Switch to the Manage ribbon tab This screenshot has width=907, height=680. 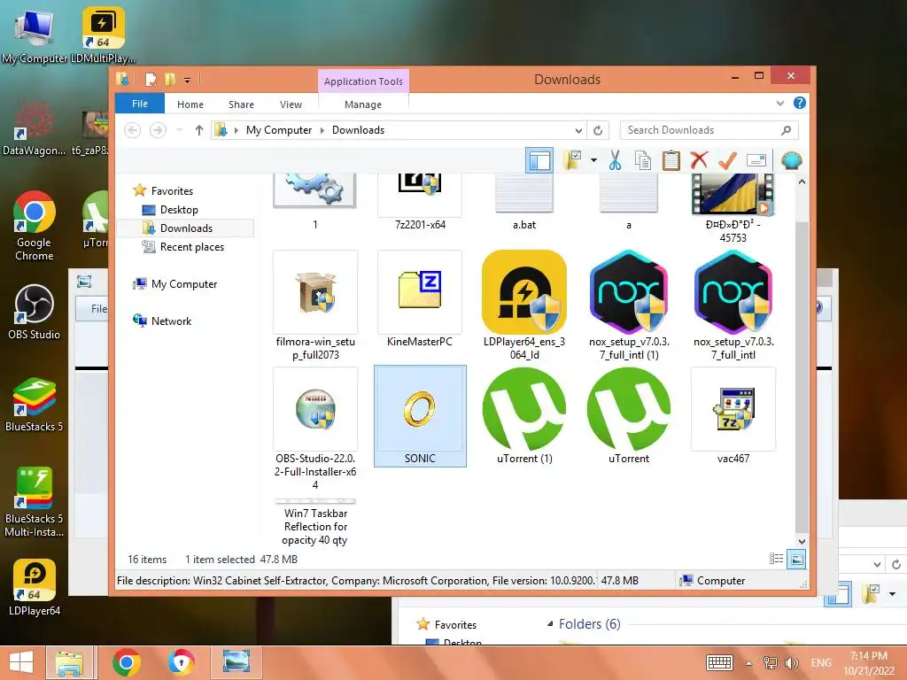tap(363, 104)
